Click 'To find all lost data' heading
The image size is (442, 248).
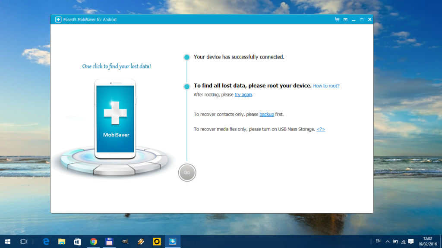[x=253, y=86]
